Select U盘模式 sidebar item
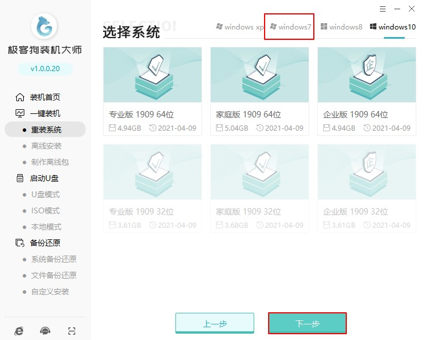The width and height of the screenshot is (425, 340). click(x=45, y=194)
